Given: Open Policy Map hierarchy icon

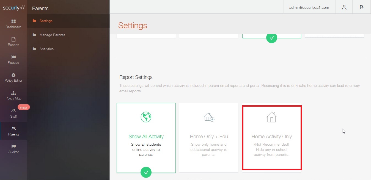Looking at the screenshot, I should point(13,93).
